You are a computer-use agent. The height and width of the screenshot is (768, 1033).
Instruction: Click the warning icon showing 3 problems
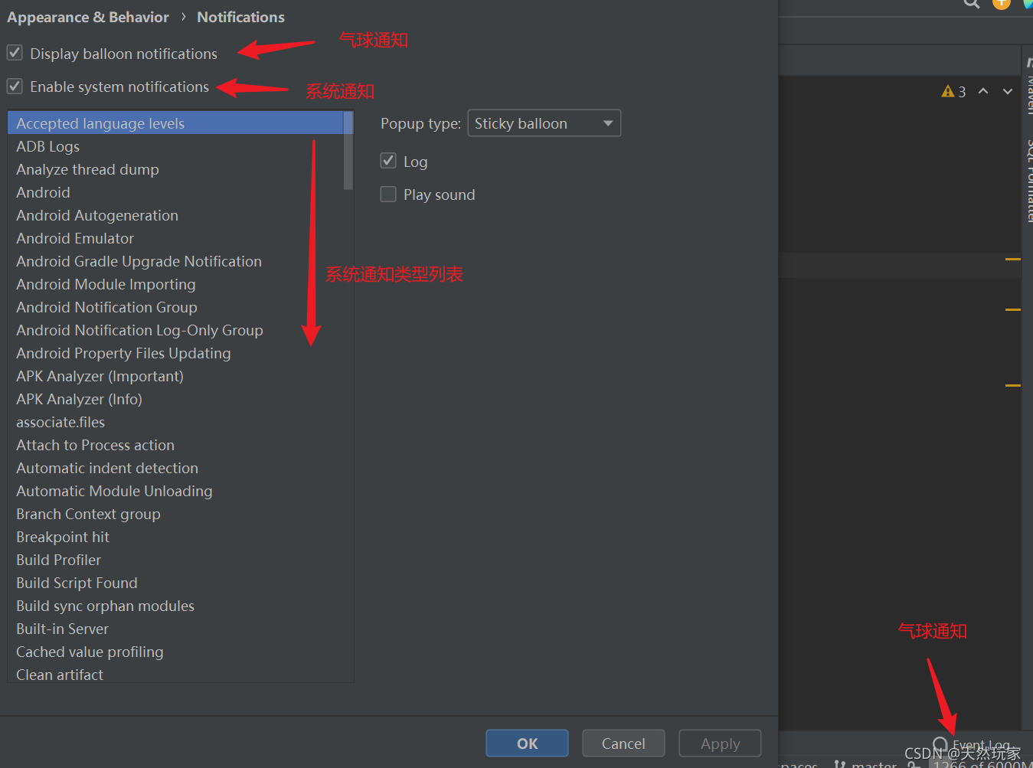953,92
